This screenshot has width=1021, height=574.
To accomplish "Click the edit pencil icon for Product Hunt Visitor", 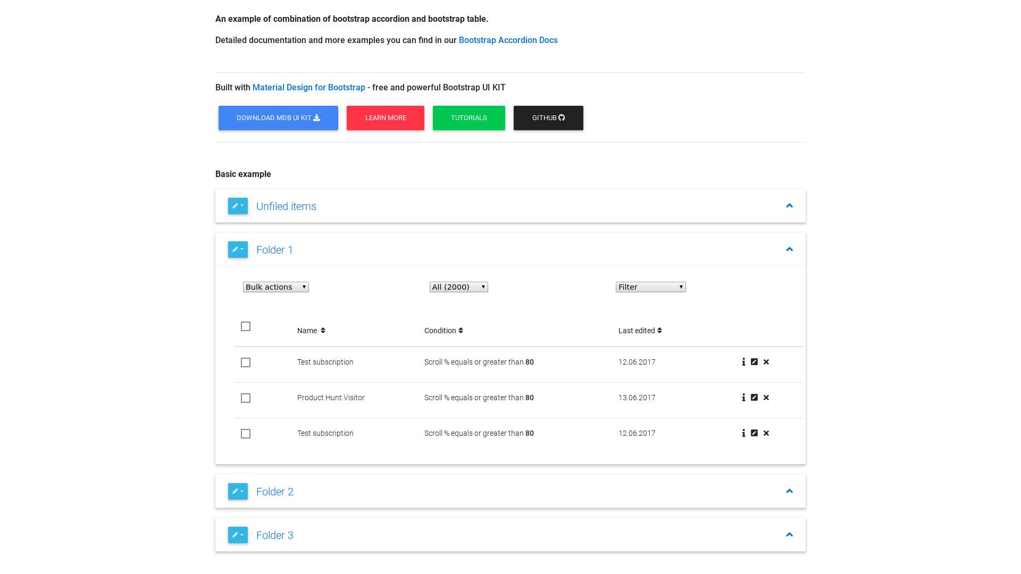I will (755, 398).
